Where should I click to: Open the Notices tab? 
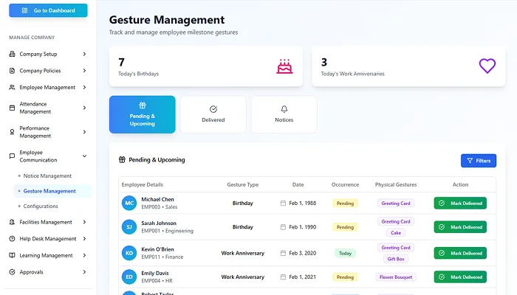pyautogui.click(x=284, y=114)
